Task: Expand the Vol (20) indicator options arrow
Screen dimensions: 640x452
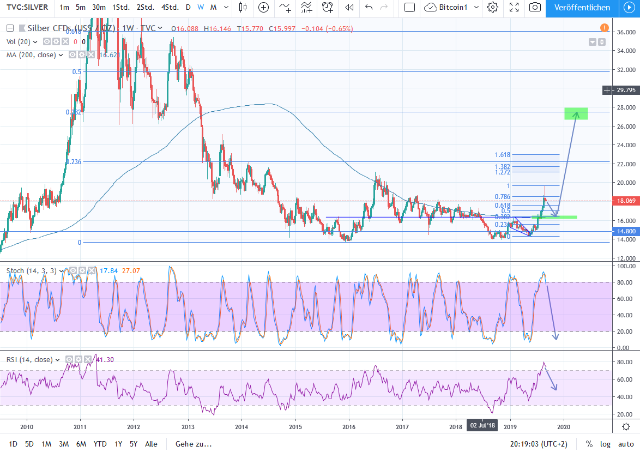Action: (x=35, y=41)
